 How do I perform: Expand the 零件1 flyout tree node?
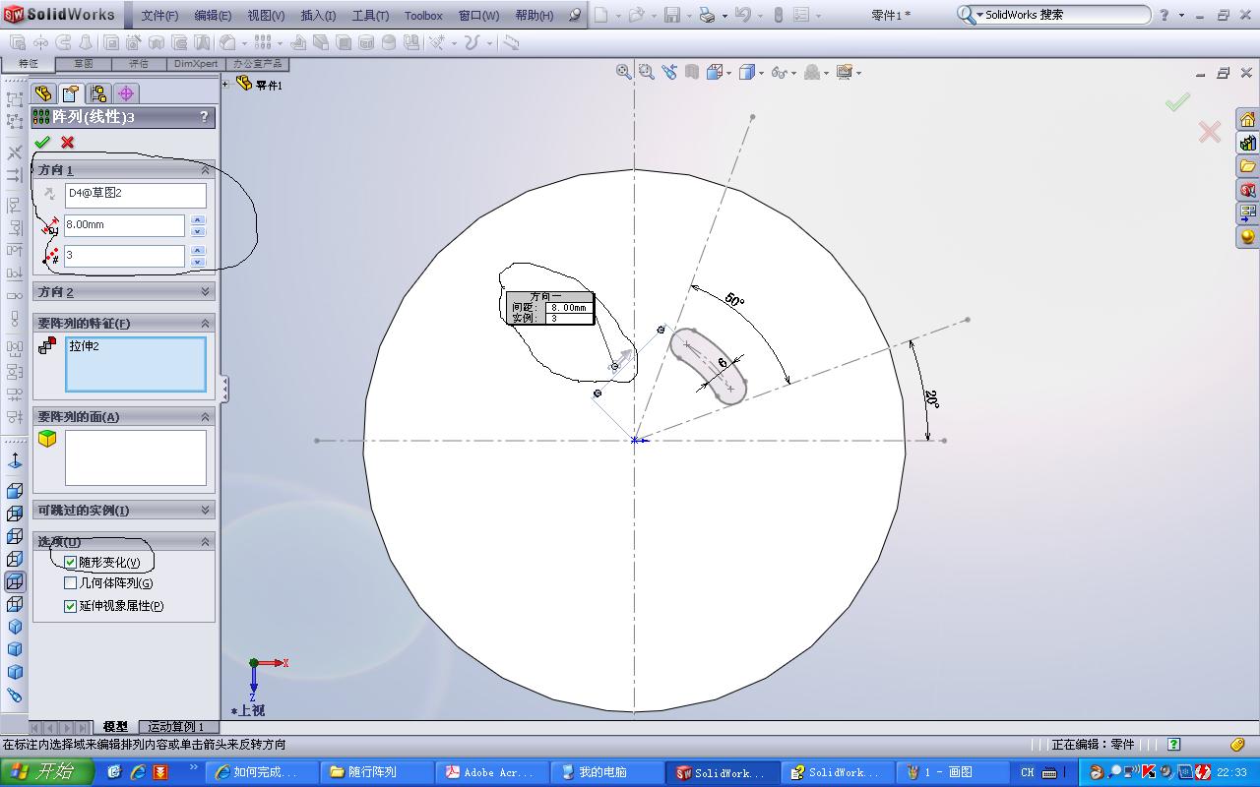coord(225,85)
